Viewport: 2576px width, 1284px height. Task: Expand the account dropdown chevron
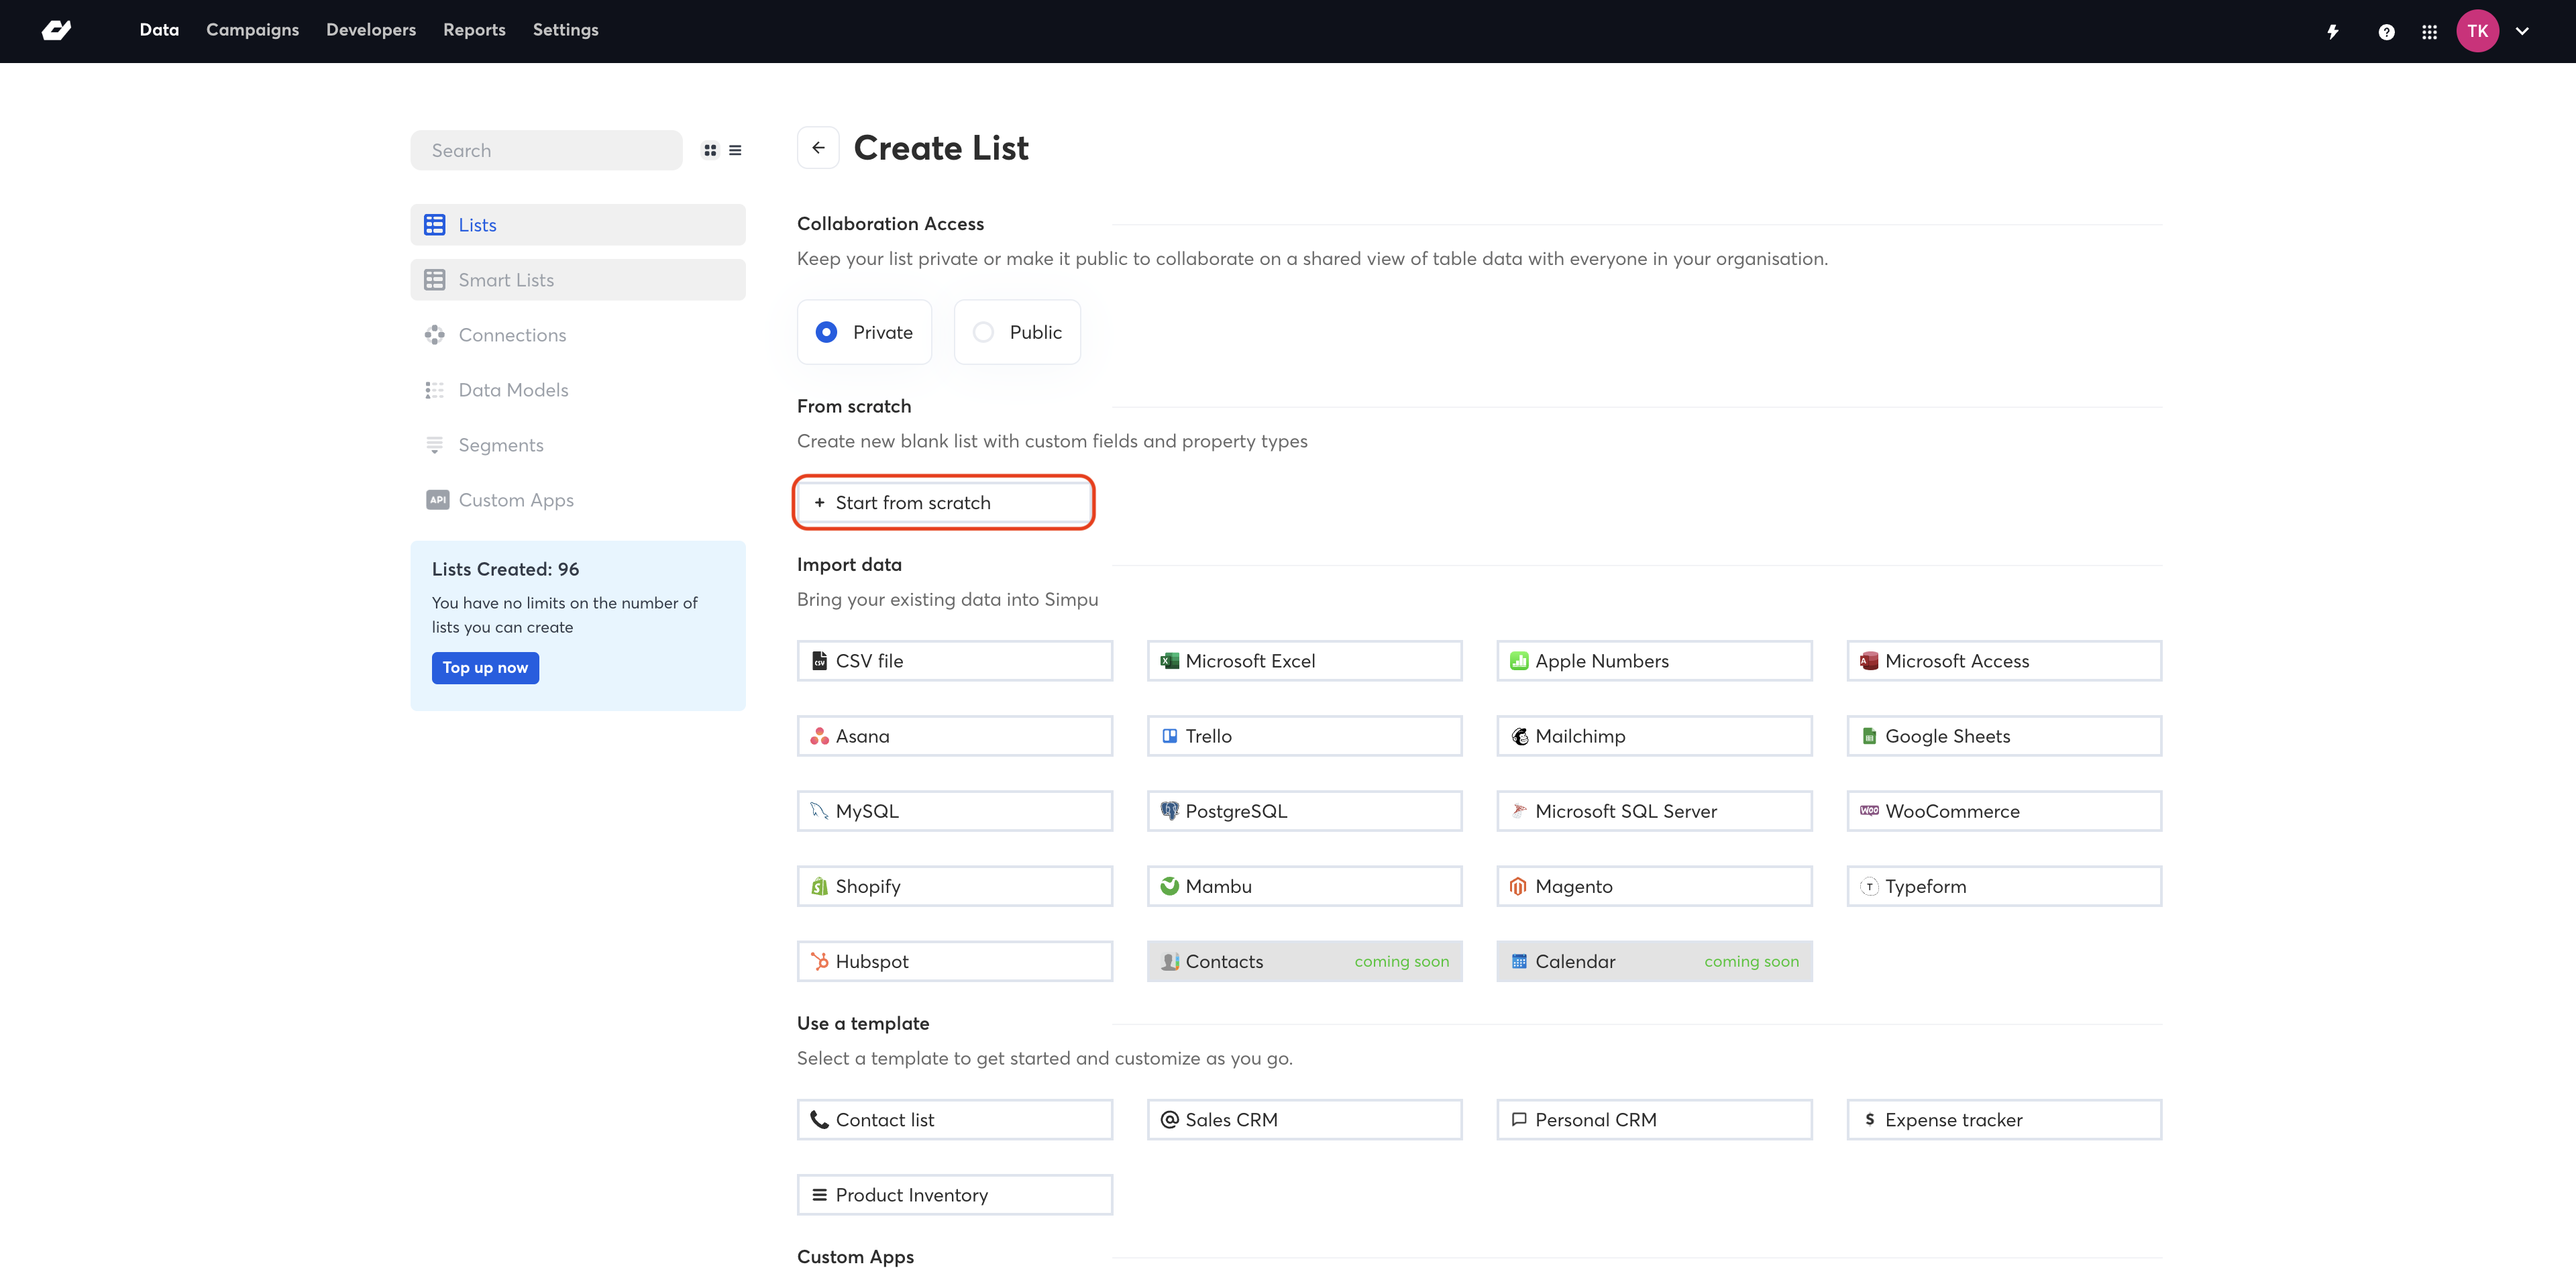tap(2522, 31)
